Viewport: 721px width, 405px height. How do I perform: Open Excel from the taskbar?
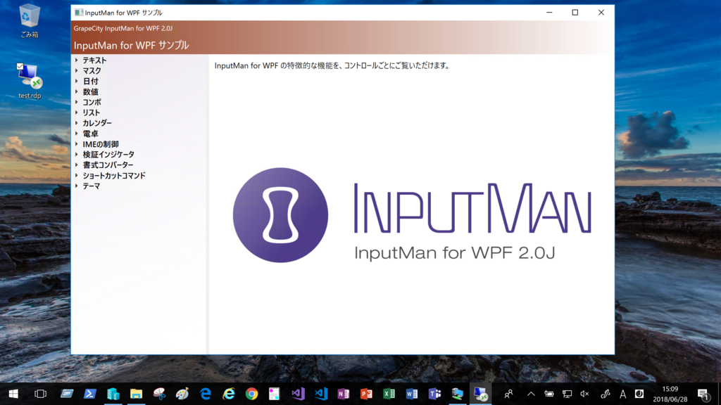click(389, 394)
